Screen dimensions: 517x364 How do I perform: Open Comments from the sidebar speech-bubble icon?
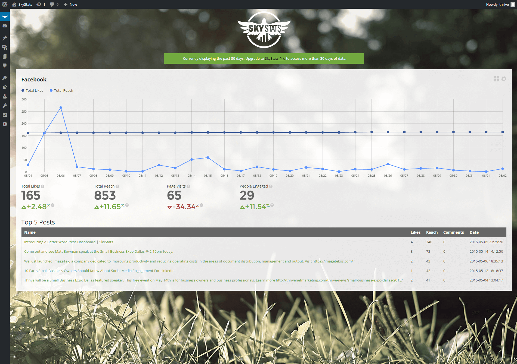coord(5,66)
